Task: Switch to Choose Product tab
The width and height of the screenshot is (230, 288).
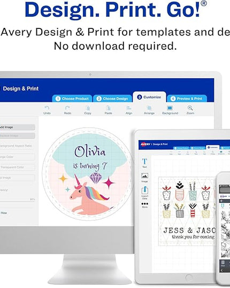Action: click(72, 99)
